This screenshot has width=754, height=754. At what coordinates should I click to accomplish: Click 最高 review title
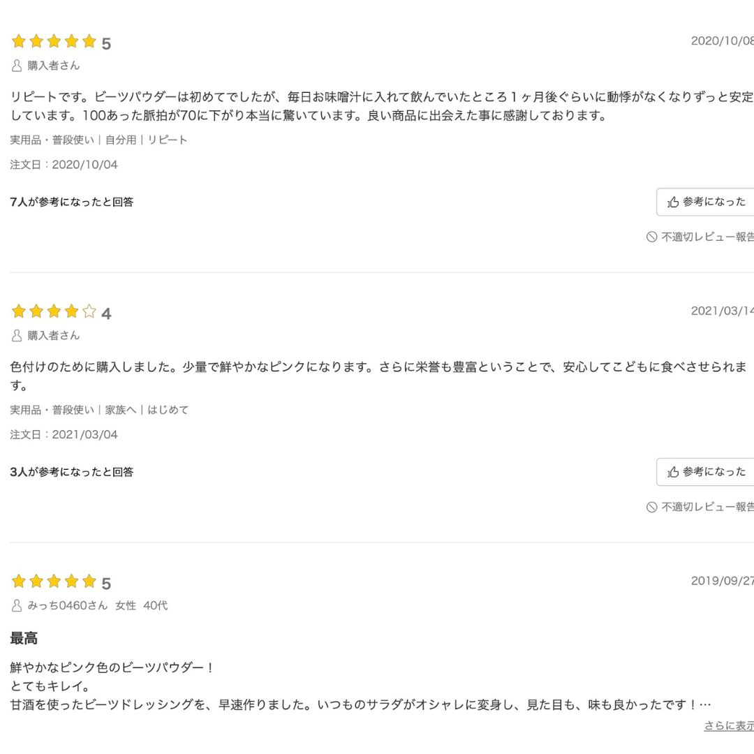(24, 638)
